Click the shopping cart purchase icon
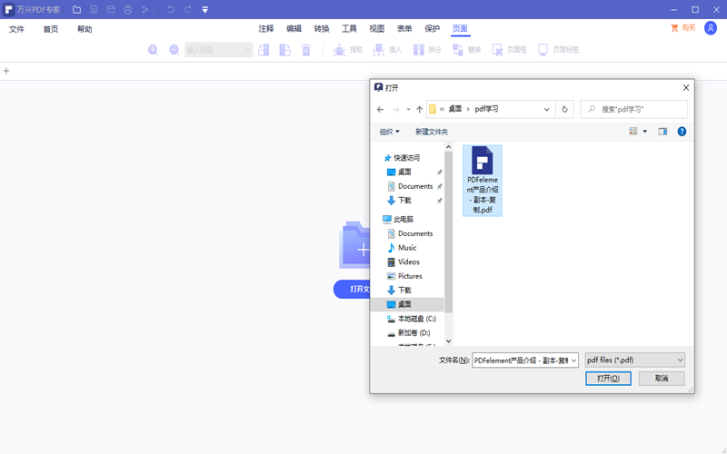Screen dimensions: 727x454 (x=674, y=29)
